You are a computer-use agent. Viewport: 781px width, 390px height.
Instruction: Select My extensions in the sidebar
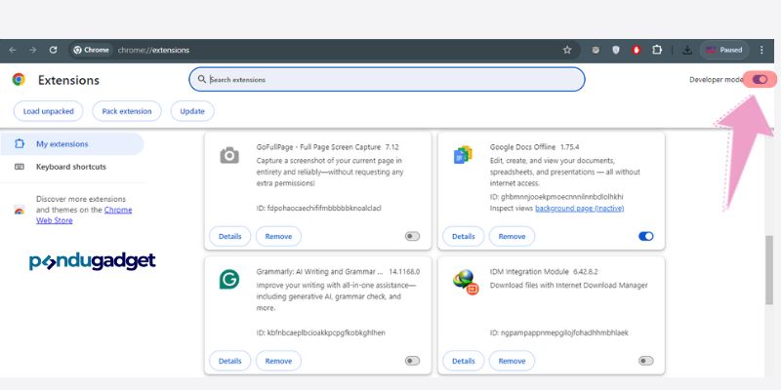pyautogui.click(x=71, y=143)
